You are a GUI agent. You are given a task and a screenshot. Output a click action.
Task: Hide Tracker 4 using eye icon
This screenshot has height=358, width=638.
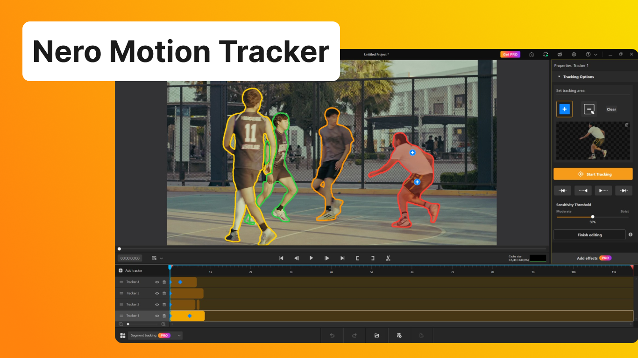[157, 282]
